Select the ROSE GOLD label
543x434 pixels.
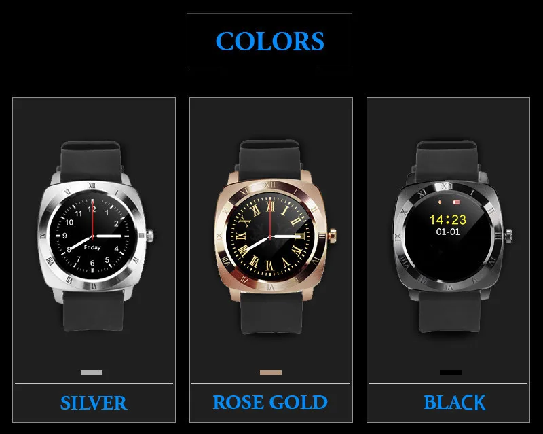click(x=270, y=403)
